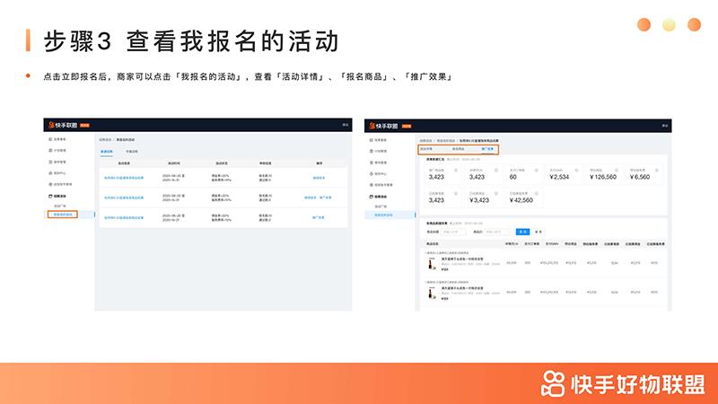Switch to the 活动详情 tab in right panel
The image size is (718, 404).
427,149
